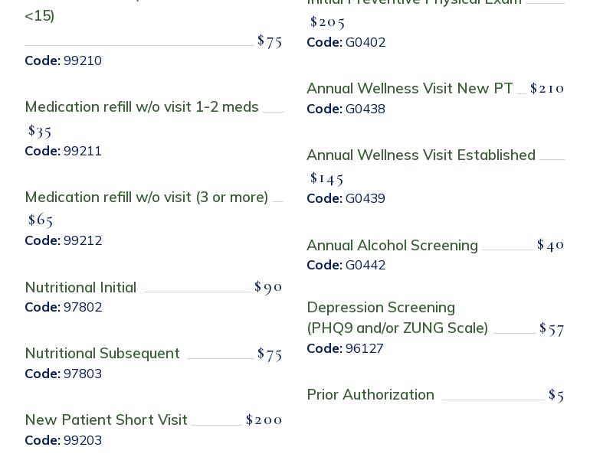
Task: Click code 99211 under medication refill
Action: (82, 151)
